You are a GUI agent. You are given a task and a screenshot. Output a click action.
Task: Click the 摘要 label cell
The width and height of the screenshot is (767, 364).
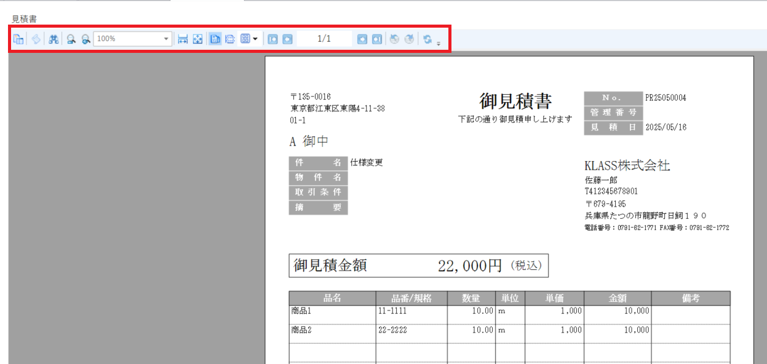pyautogui.click(x=318, y=207)
